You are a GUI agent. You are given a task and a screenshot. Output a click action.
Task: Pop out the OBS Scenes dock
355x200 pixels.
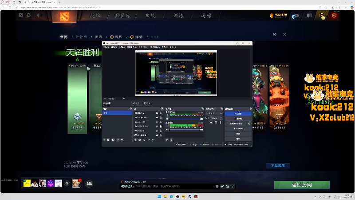(130, 109)
